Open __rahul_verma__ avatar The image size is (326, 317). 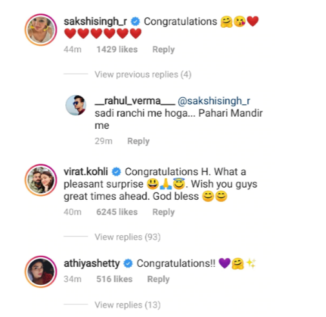coord(76,105)
